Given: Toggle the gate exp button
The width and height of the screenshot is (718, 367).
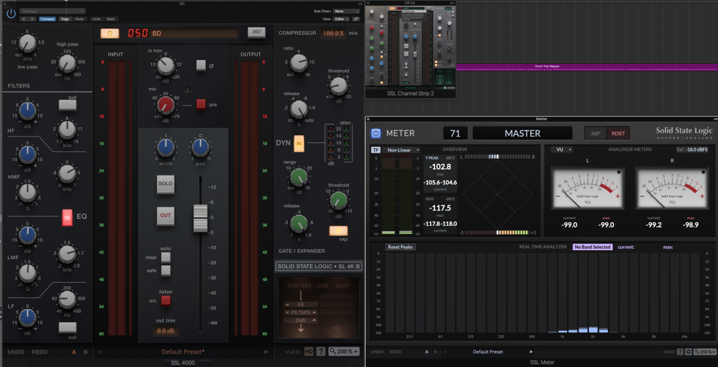Looking at the screenshot, I should tap(338, 231).
